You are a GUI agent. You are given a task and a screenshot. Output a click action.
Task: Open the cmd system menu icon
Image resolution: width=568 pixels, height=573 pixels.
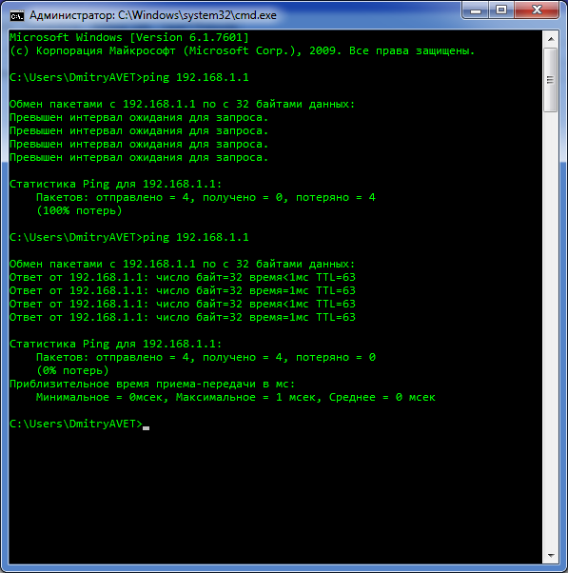tap(16, 16)
